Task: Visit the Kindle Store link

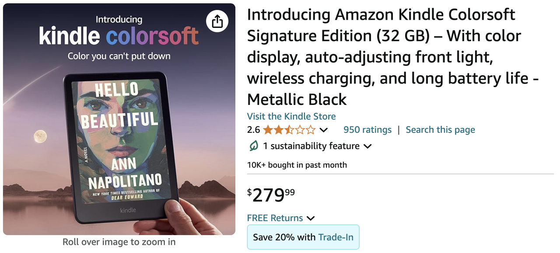Action: coord(291,116)
